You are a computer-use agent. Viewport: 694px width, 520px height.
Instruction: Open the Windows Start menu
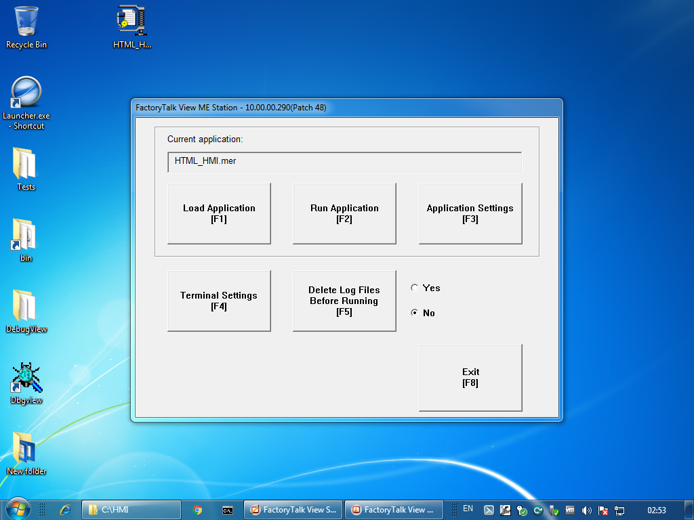coord(18,509)
